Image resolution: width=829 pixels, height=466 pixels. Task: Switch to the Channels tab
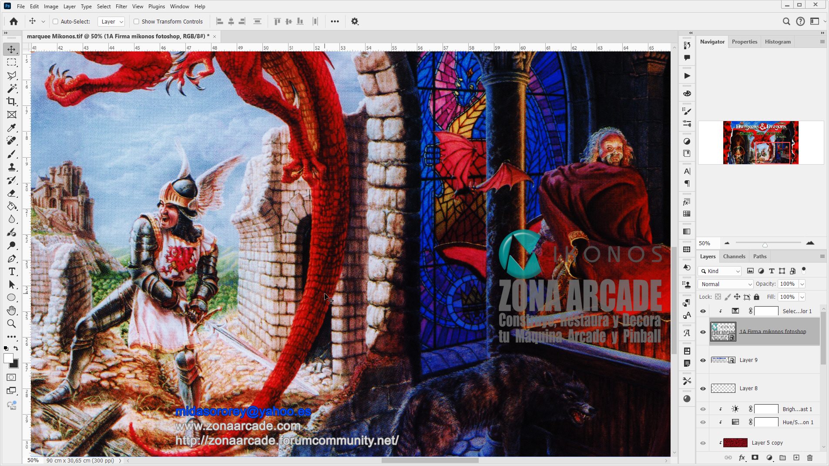[x=734, y=256]
